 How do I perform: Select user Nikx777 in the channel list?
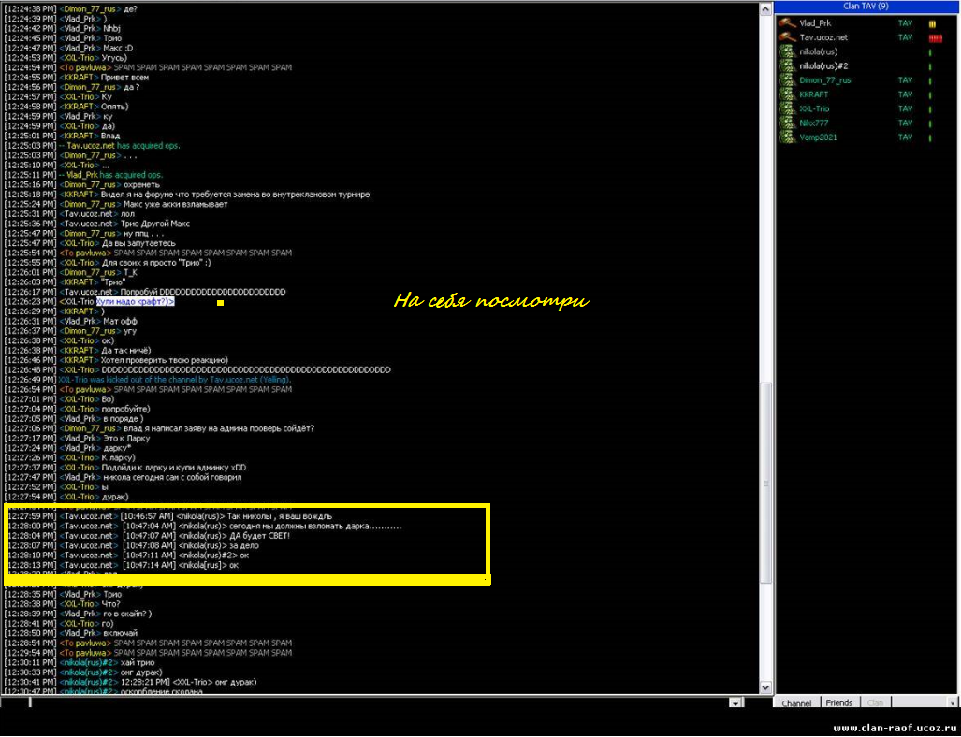tap(813, 123)
